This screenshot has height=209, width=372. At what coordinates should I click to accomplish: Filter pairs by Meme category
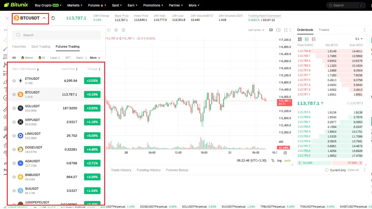[27, 58]
